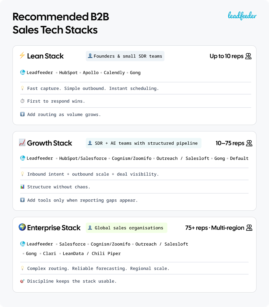This screenshot has width=269, height=307.
Task: Click the people icon next to 10–75 reps
Action: 249,143
